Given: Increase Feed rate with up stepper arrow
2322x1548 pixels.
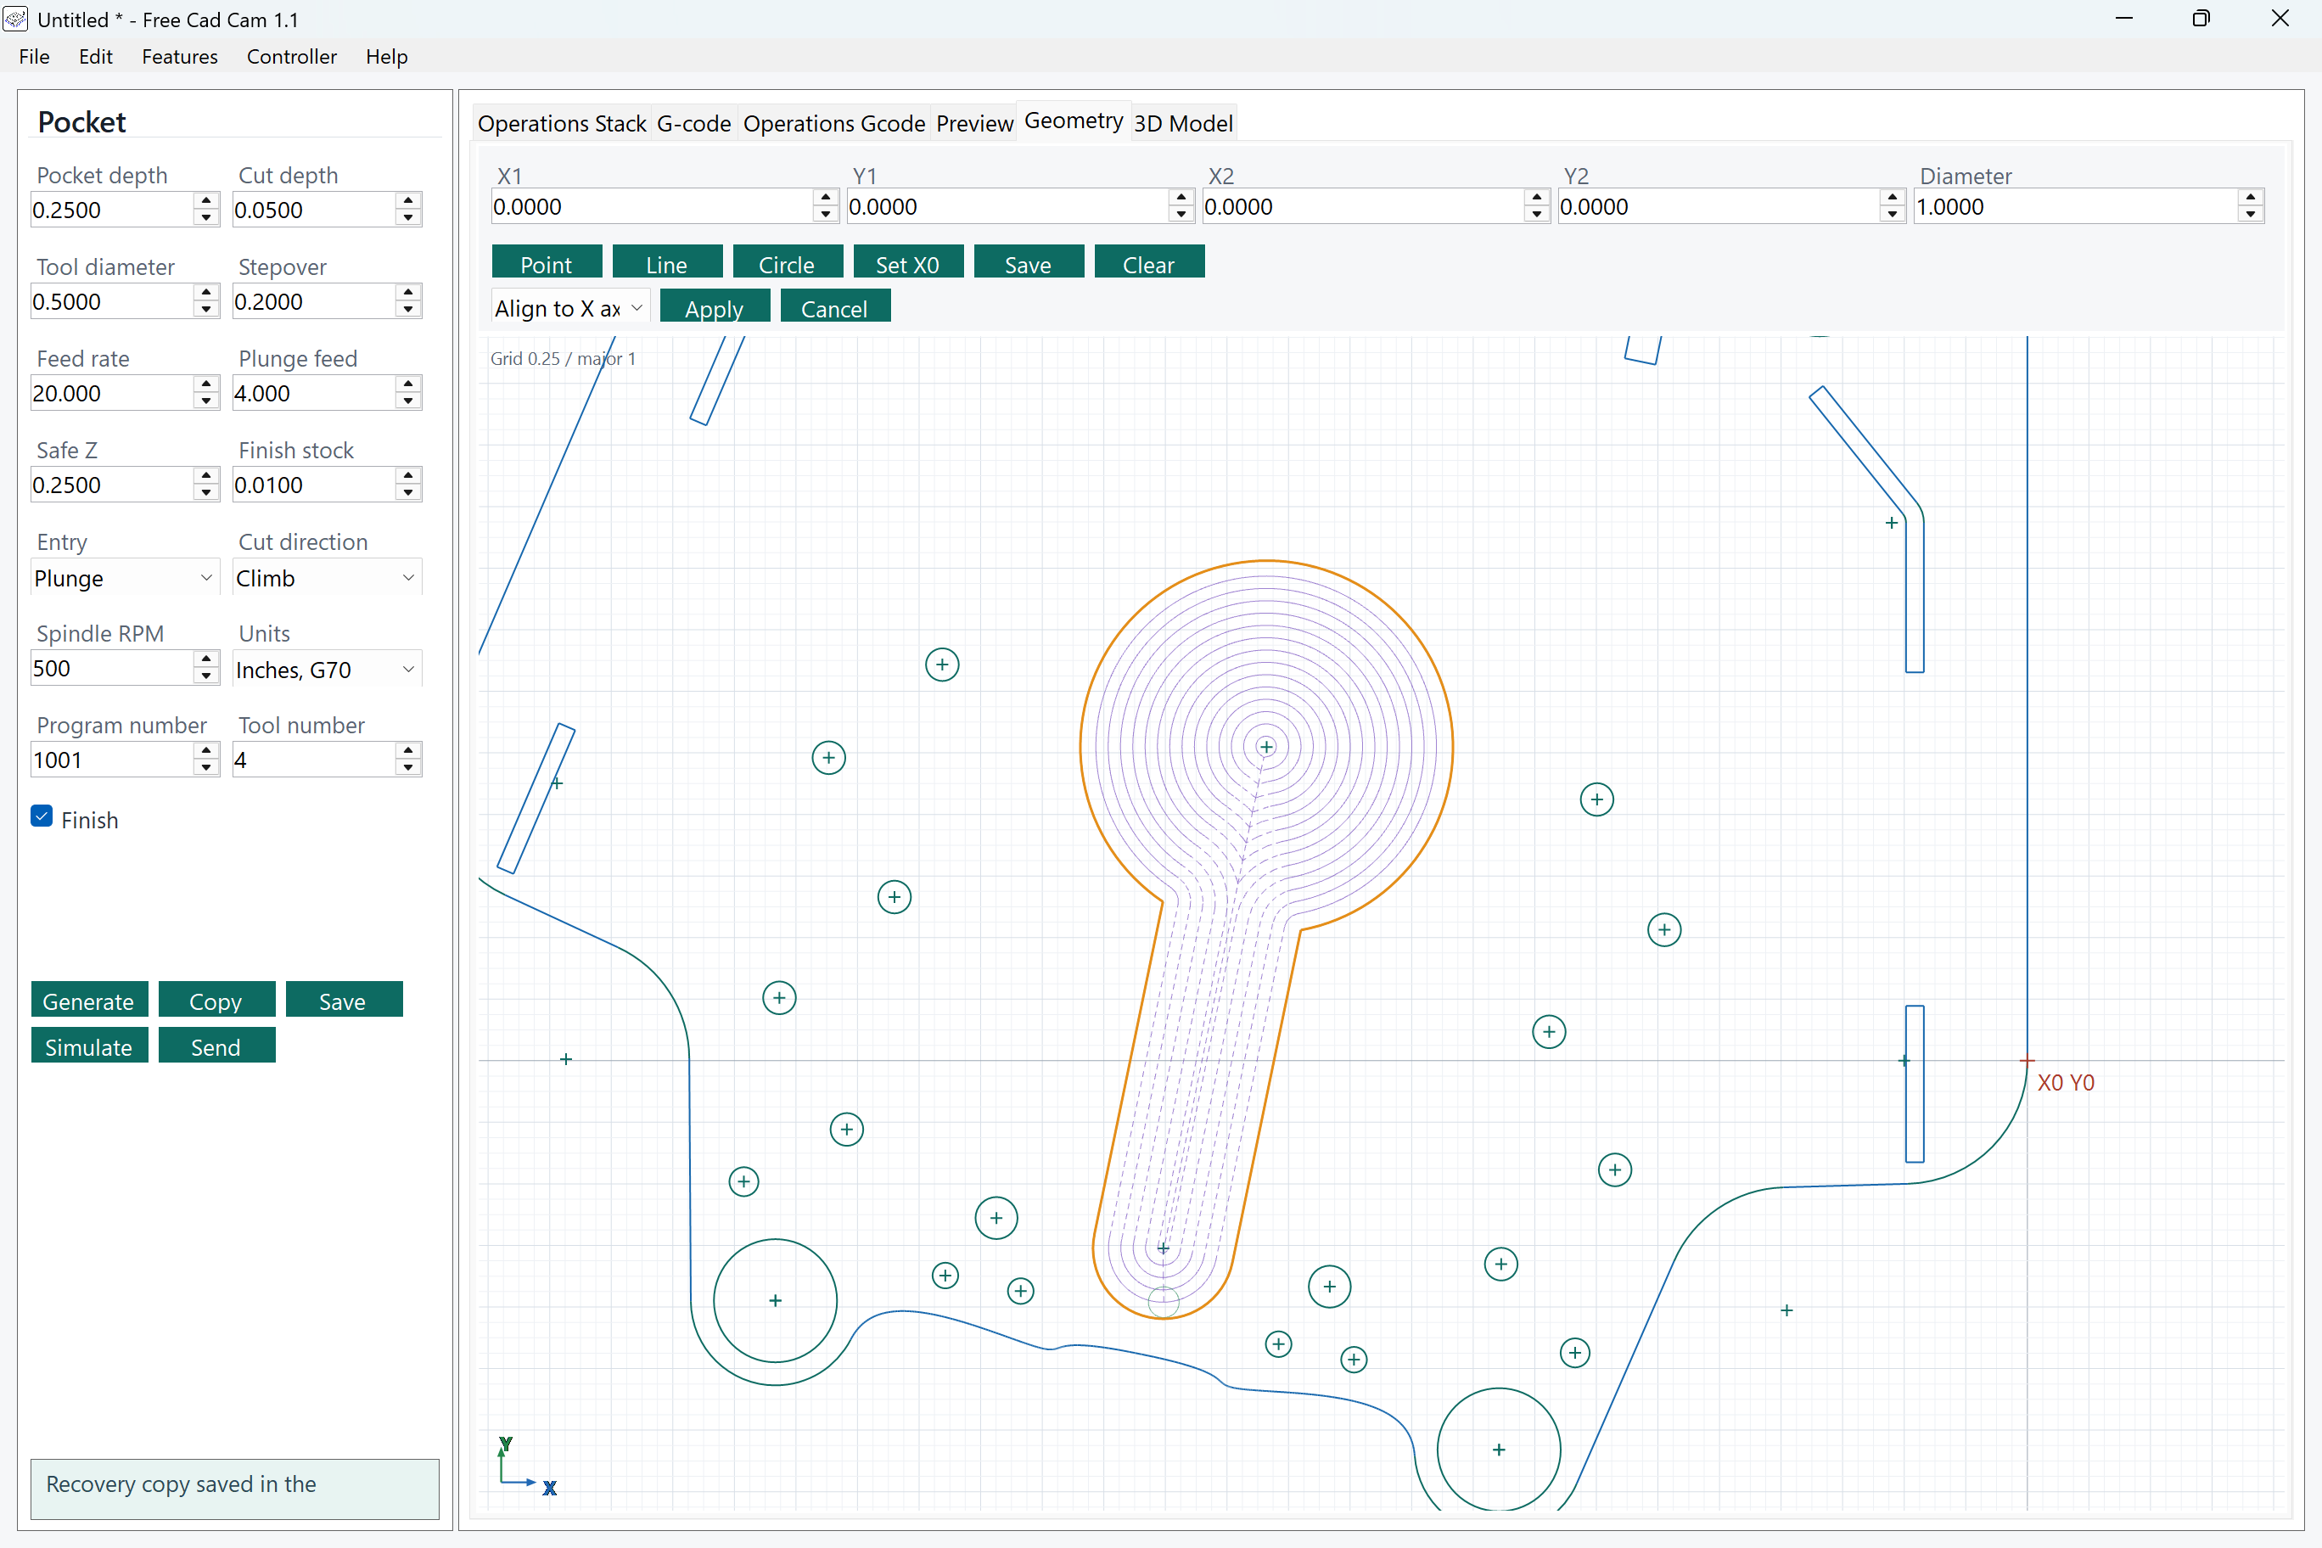Looking at the screenshot, I should 206,384.
